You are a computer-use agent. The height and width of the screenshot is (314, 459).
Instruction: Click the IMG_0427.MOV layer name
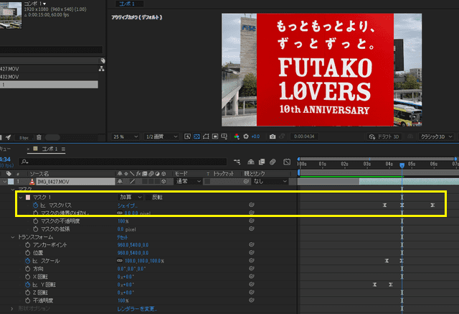[x=75, y=182]
